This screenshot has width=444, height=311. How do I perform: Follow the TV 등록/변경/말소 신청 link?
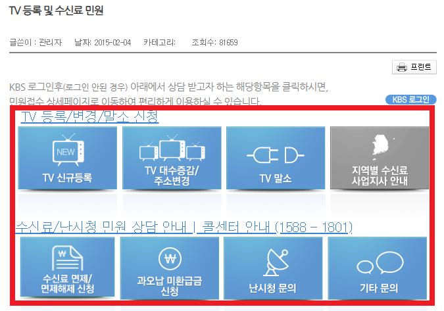pyautogui.click(x=89, y=116)
